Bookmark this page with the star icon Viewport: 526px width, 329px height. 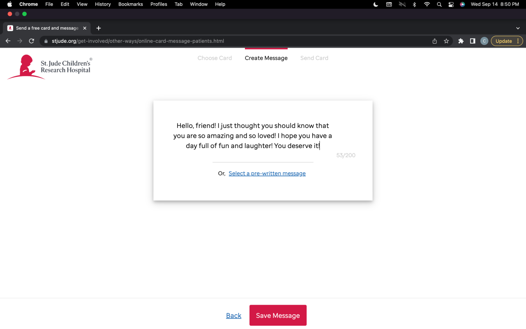tap(446, 41)
